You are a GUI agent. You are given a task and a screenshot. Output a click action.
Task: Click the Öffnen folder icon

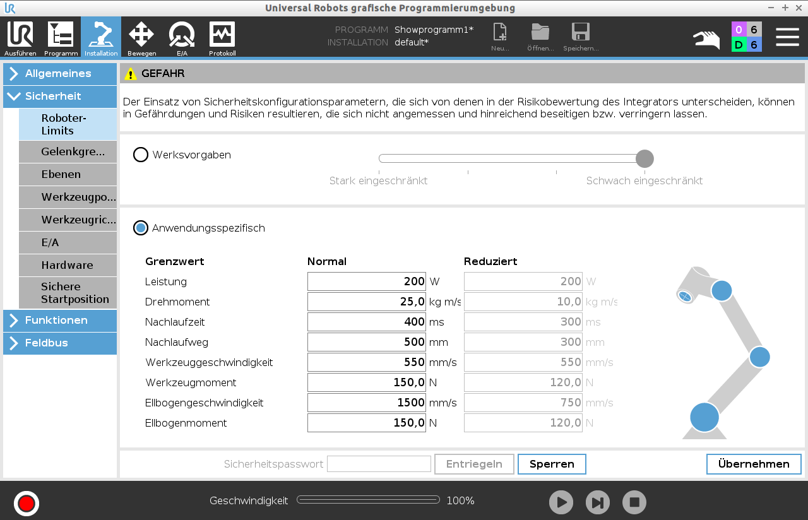point(540,33)
